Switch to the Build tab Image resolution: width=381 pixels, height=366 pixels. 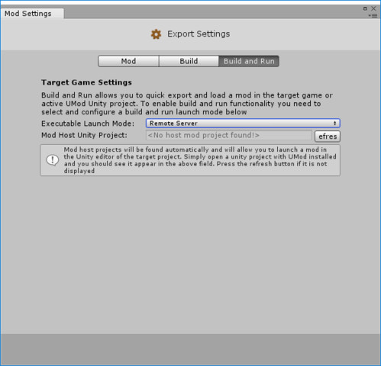[189, 61]
